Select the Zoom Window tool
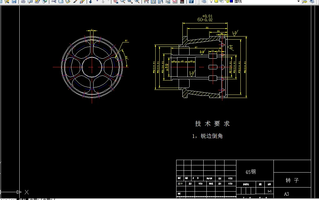Image resolution: width=319 pixels, height=200 pixels. [x=130, y=2]
